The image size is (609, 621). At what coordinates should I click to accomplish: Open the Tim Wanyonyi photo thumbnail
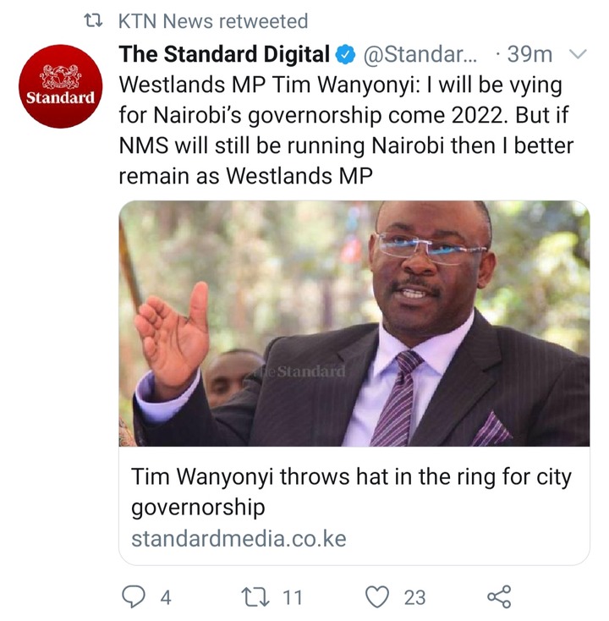coord(354,323)
